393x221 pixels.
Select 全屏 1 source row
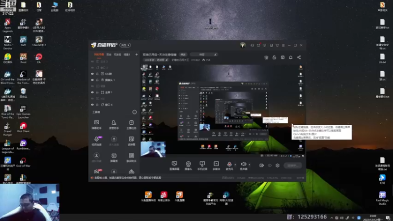[114, 92]
